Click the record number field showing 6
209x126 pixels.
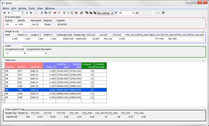18,13
